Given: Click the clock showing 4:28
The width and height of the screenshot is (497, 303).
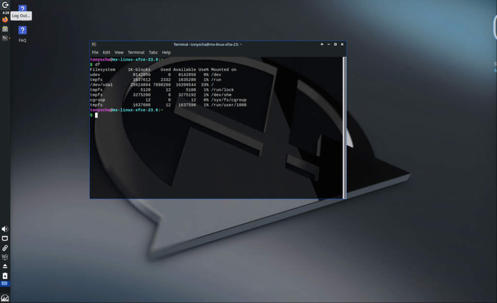Looking at the screenshot, I should coord(5,13).
